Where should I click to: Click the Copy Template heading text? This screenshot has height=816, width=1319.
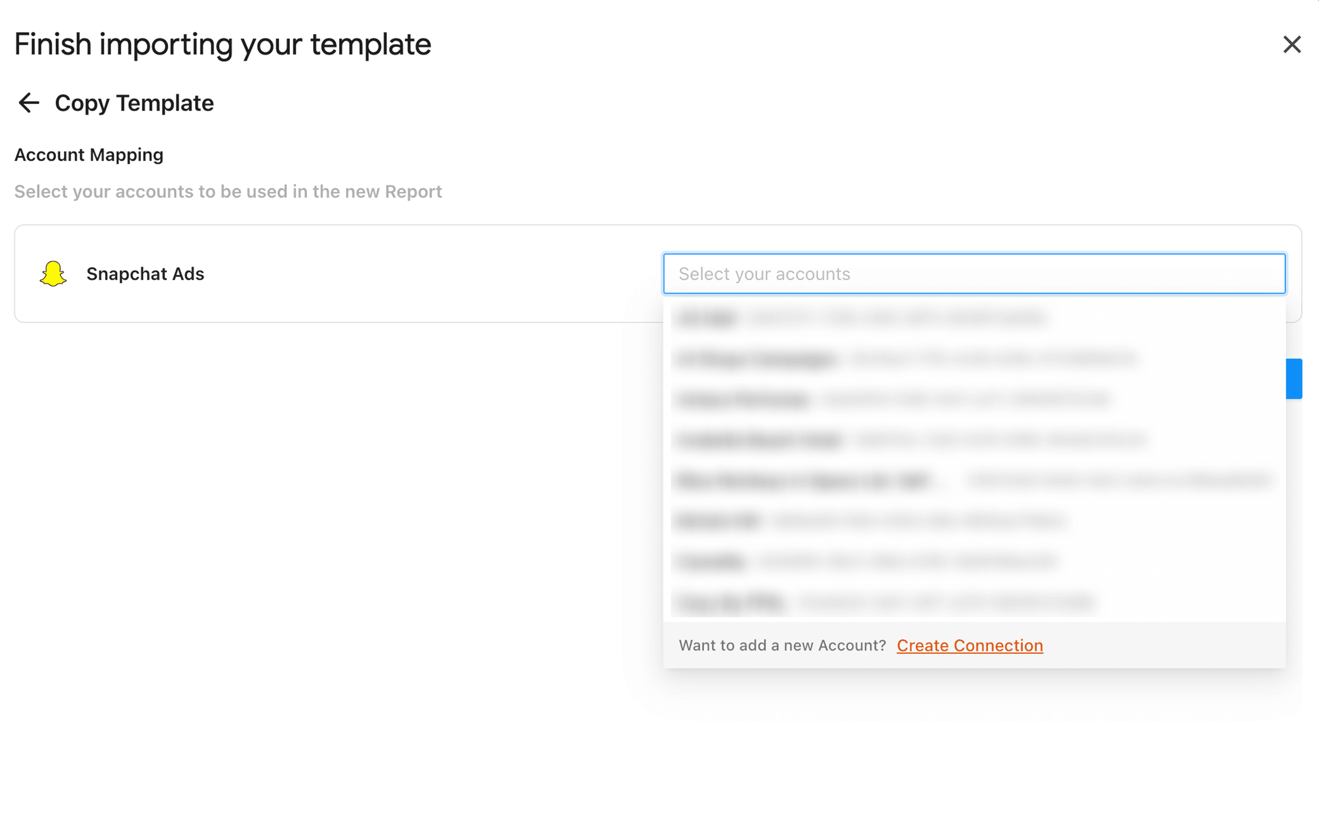[x=134, y=103]
